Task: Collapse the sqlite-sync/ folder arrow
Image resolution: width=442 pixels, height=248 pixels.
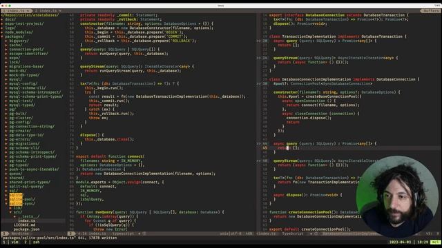Action: click(x=6, y=204)
